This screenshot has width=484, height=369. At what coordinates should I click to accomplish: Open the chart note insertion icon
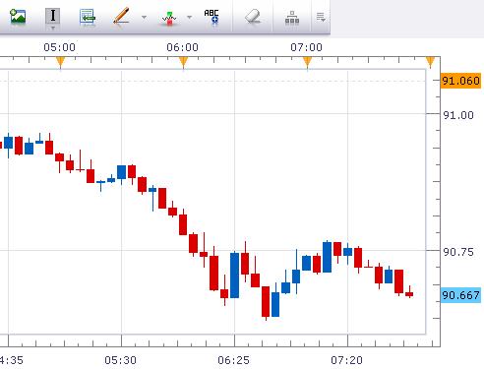click(x=88, y=17)
